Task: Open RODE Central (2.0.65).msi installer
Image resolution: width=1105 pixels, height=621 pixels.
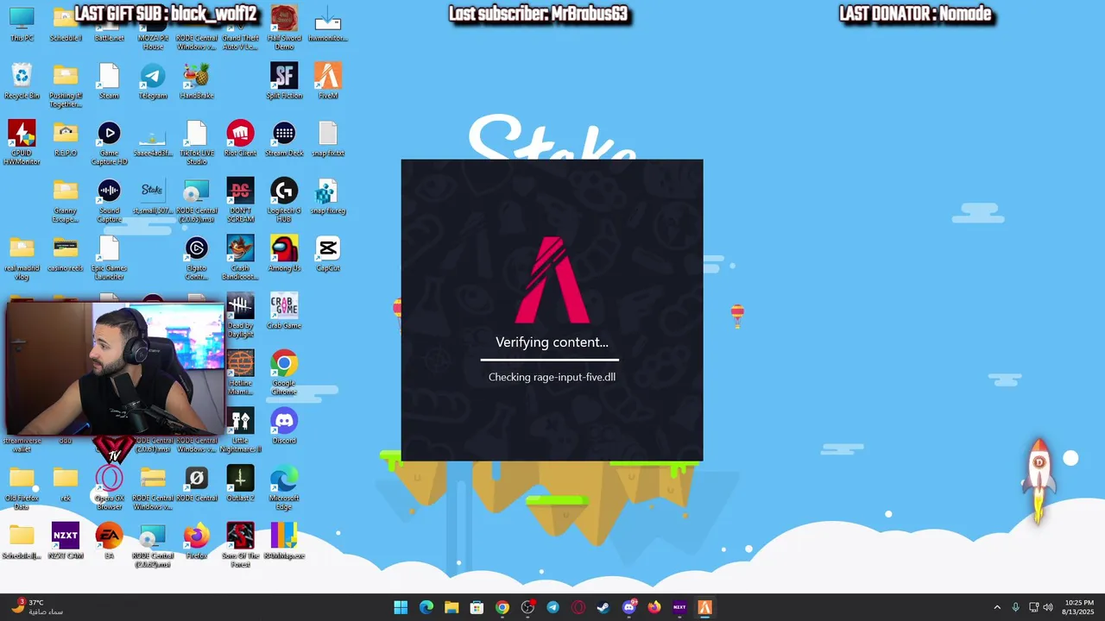Action: pyautogui.click(x=196, y=200)
